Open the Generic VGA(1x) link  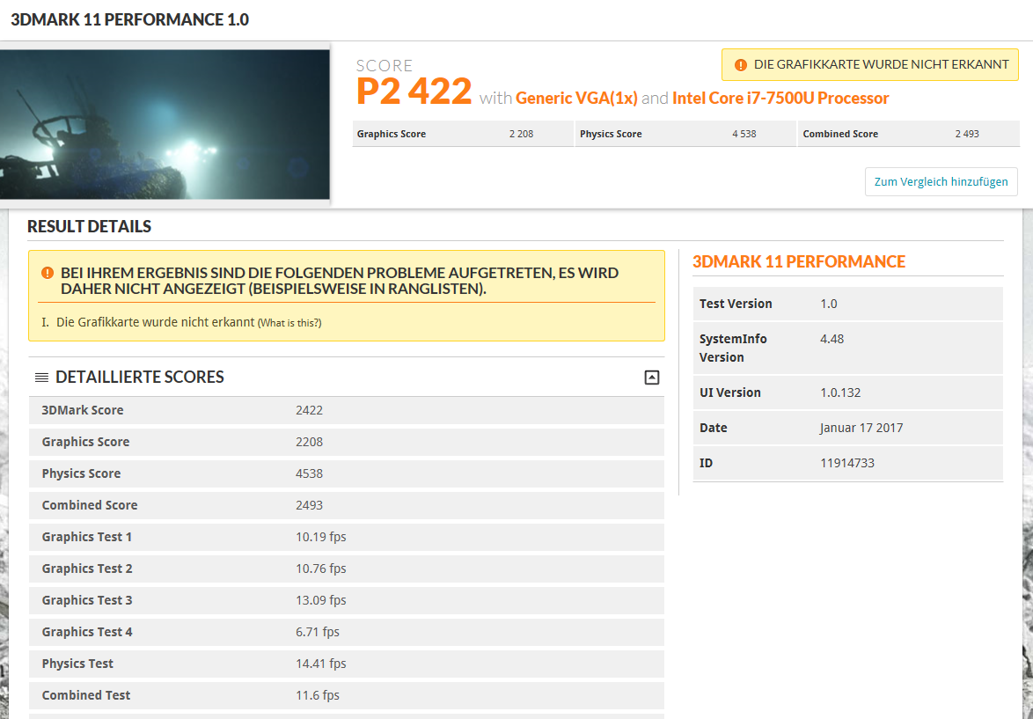pyautogui.click(x=576, y=99)
